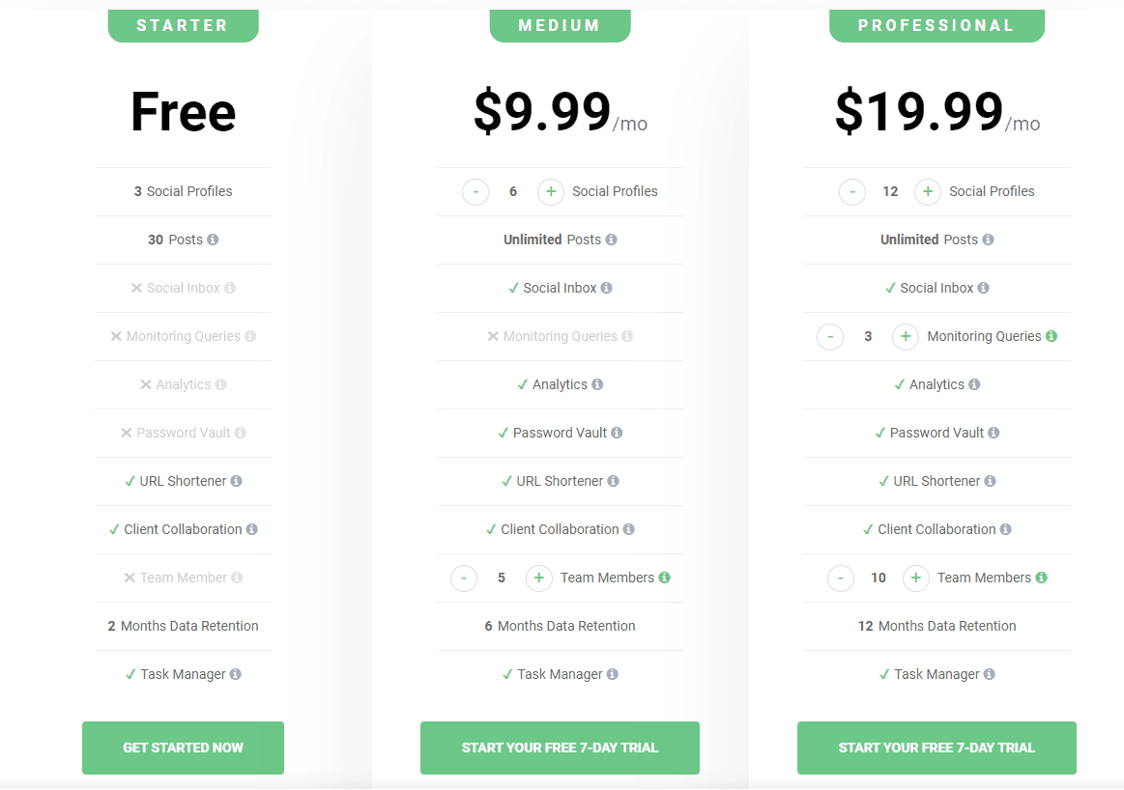
Task: Decrease Professional plan Team Members count
Action: tap(841, 578)
